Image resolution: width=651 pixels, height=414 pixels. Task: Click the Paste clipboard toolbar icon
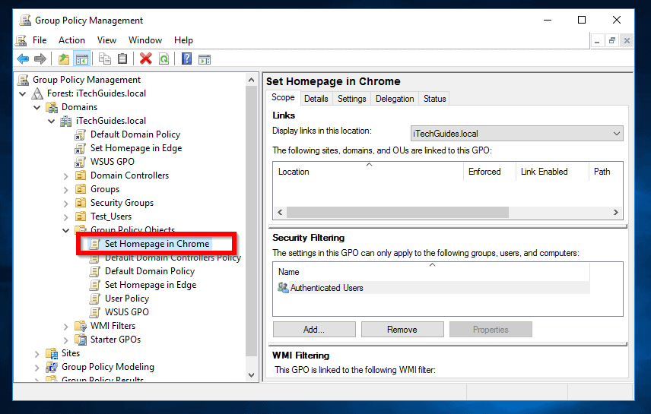coord(122,59)
